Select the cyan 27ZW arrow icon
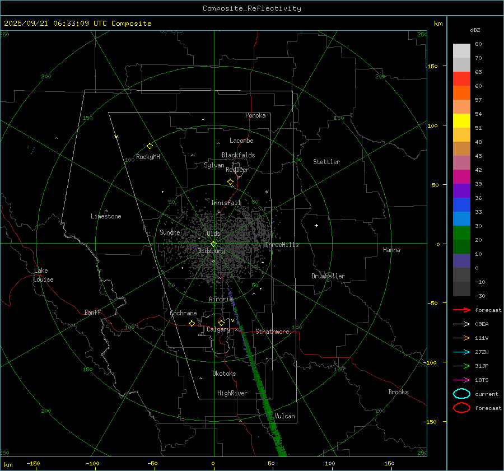This screenshot has height=471, width=504. click(461, 352)
